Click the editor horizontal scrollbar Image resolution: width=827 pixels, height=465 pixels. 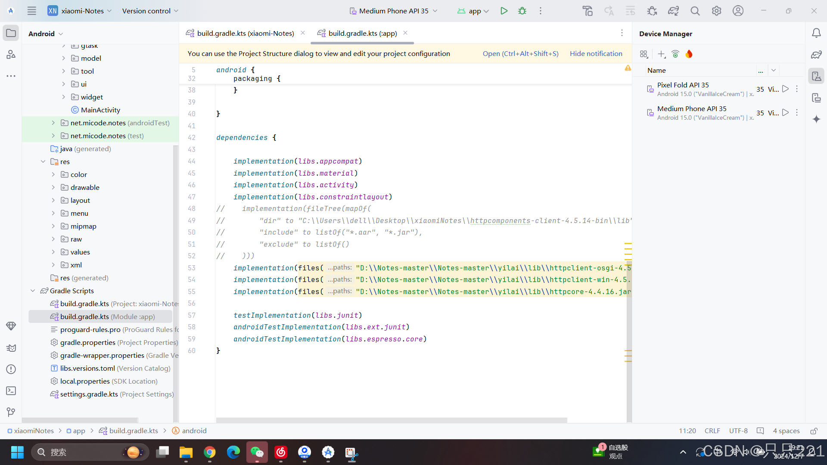(391, 420)
